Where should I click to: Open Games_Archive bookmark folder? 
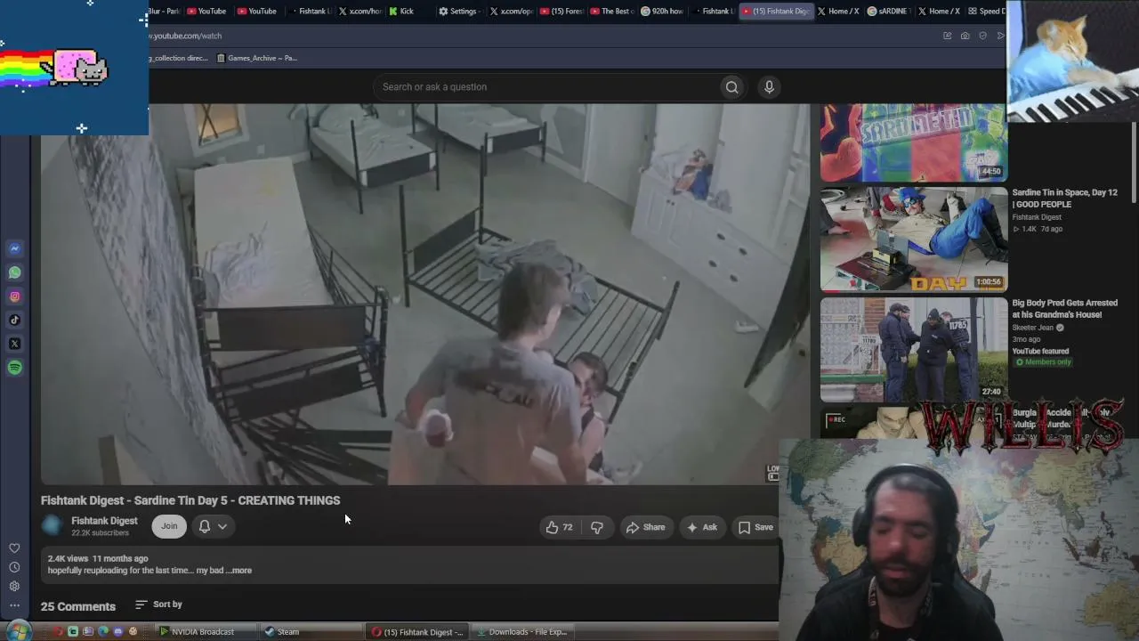tap(257, 58)
